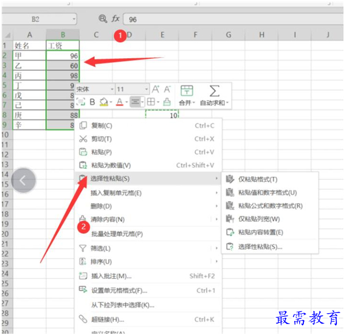Click the Merge cells icon
Screen dimensions: 345x336
point(187,91)
